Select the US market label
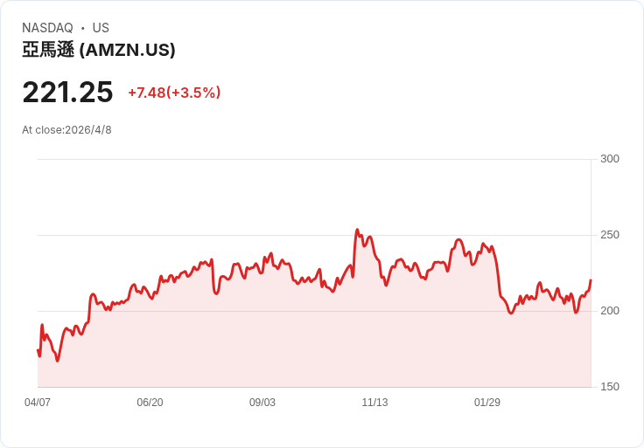Viewport: 644px width, 448px height. tap(101, 28)
